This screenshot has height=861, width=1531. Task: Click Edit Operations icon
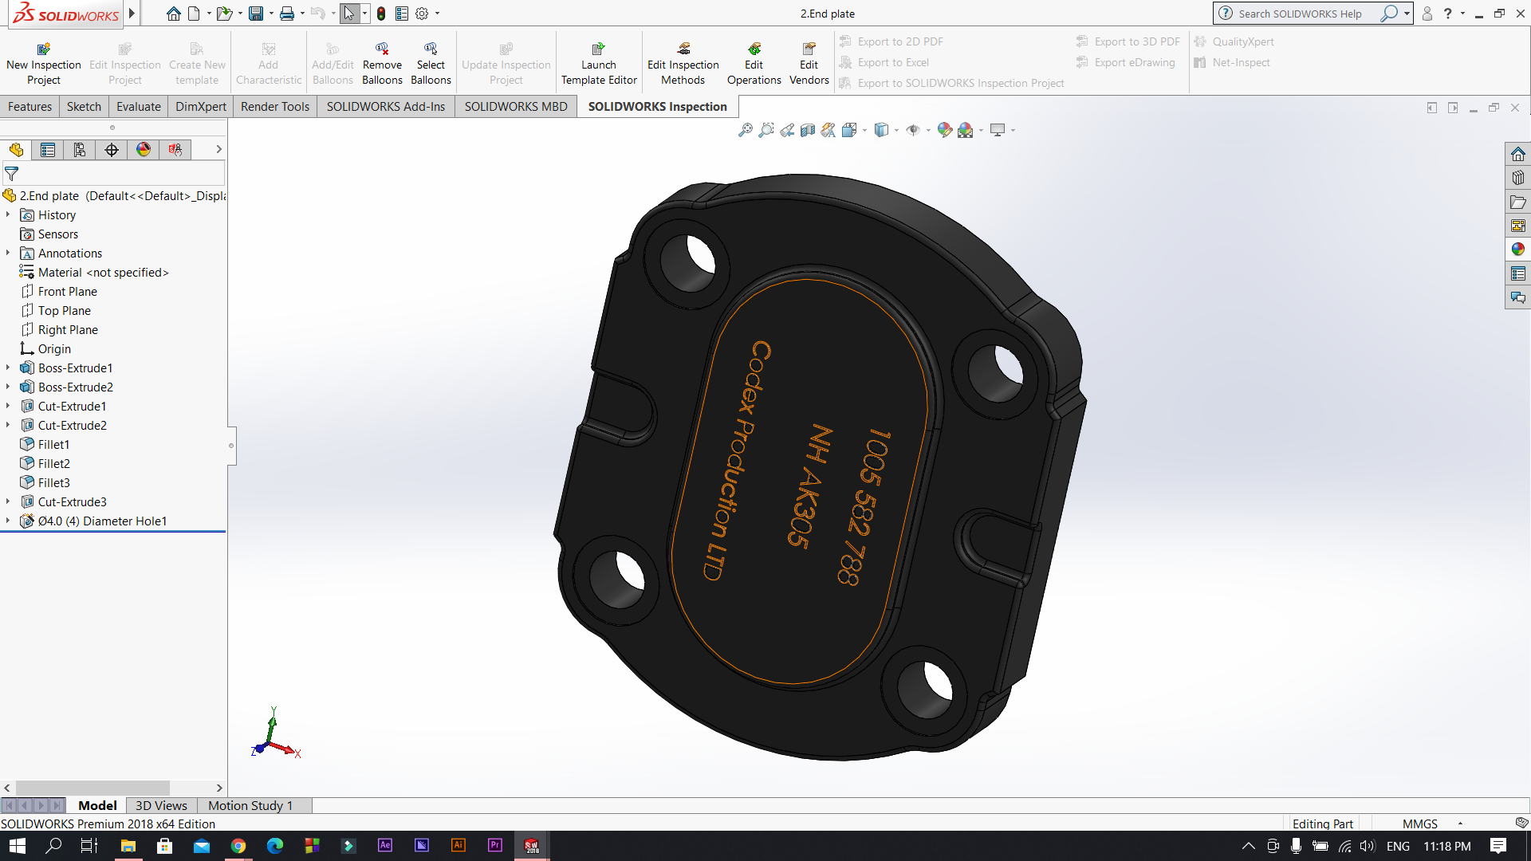point(754,64)
